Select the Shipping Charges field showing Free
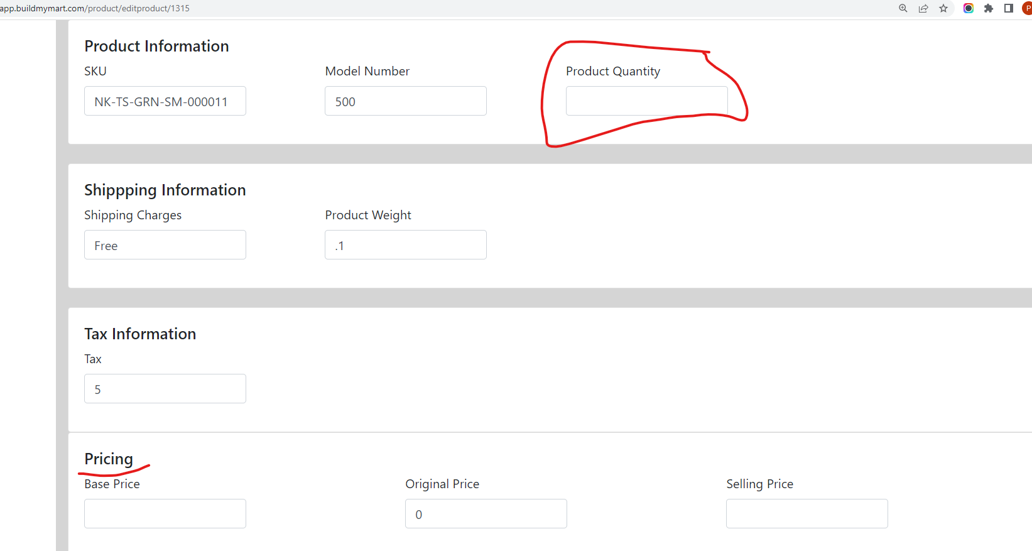Image resolution: width=1032 pixels, height=551 pixels. tap(165, 245)
